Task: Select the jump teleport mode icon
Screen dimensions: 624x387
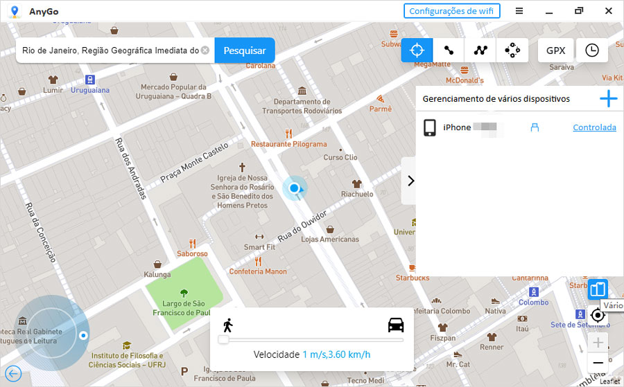Action: pyautogui.click(x=512, y=50)
